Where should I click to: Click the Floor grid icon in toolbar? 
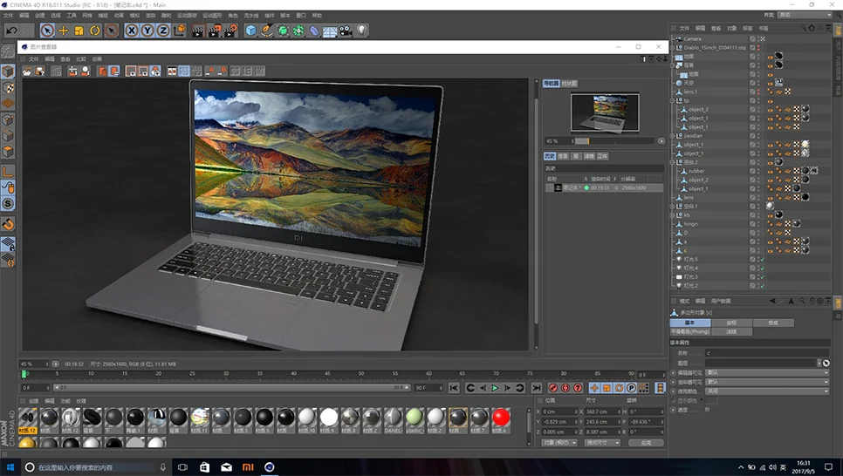(330, 31)
